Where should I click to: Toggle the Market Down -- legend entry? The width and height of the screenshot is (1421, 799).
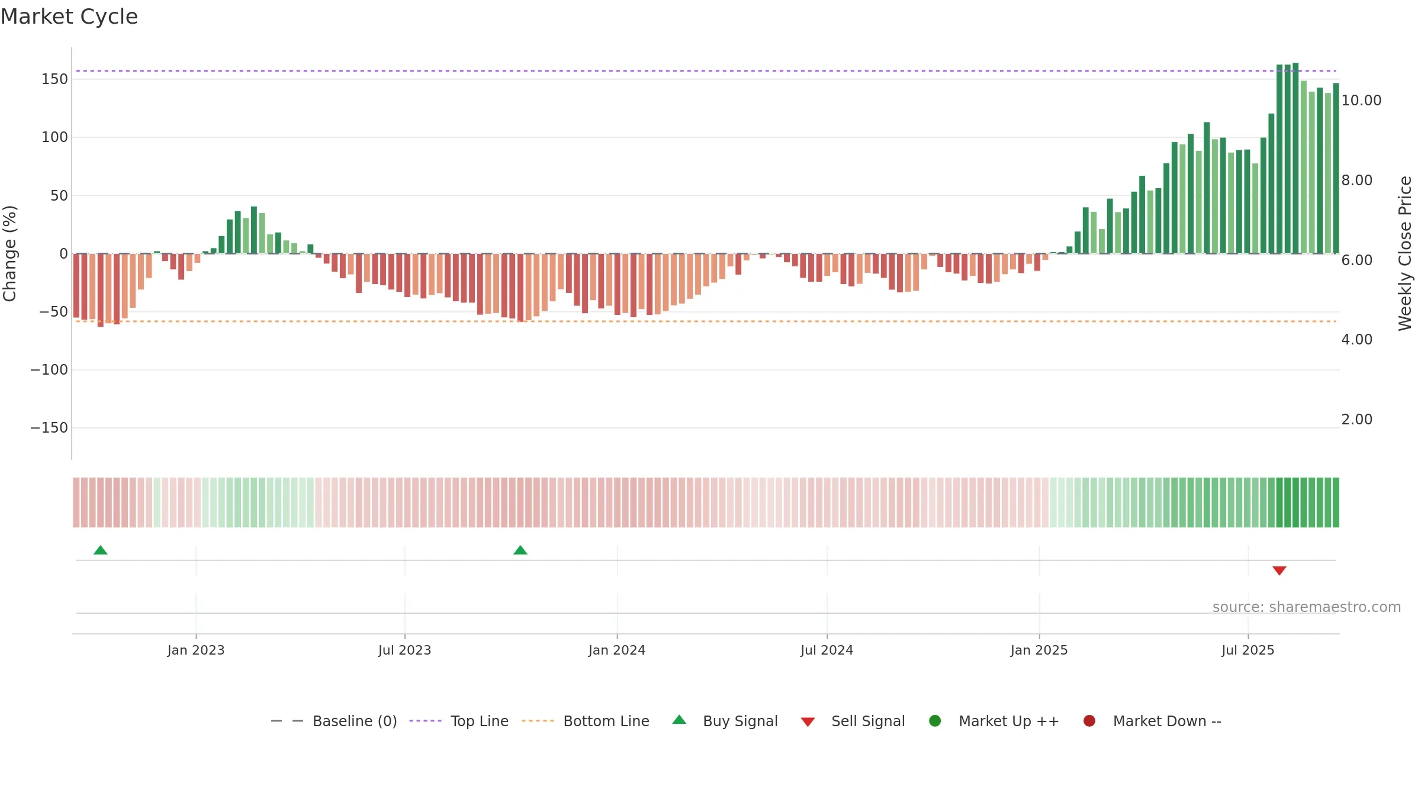1152,721
